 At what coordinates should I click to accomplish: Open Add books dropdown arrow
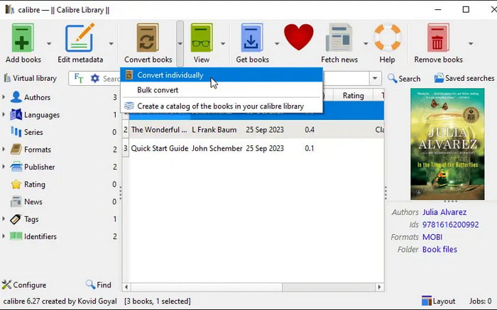pos(49,43)
